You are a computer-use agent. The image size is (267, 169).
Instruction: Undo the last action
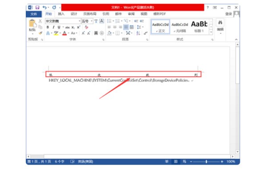(x=44, y=7)
